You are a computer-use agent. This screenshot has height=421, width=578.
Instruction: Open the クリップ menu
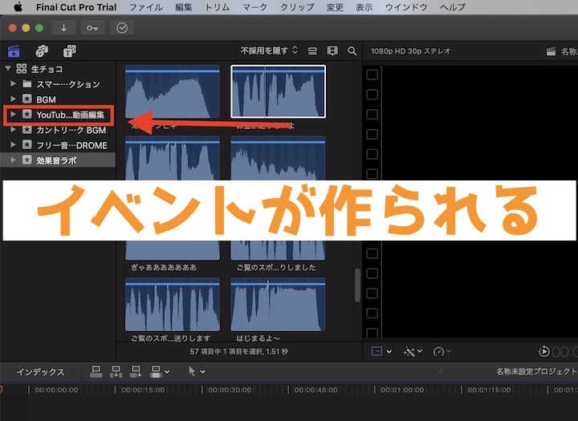tap(297, 7)
